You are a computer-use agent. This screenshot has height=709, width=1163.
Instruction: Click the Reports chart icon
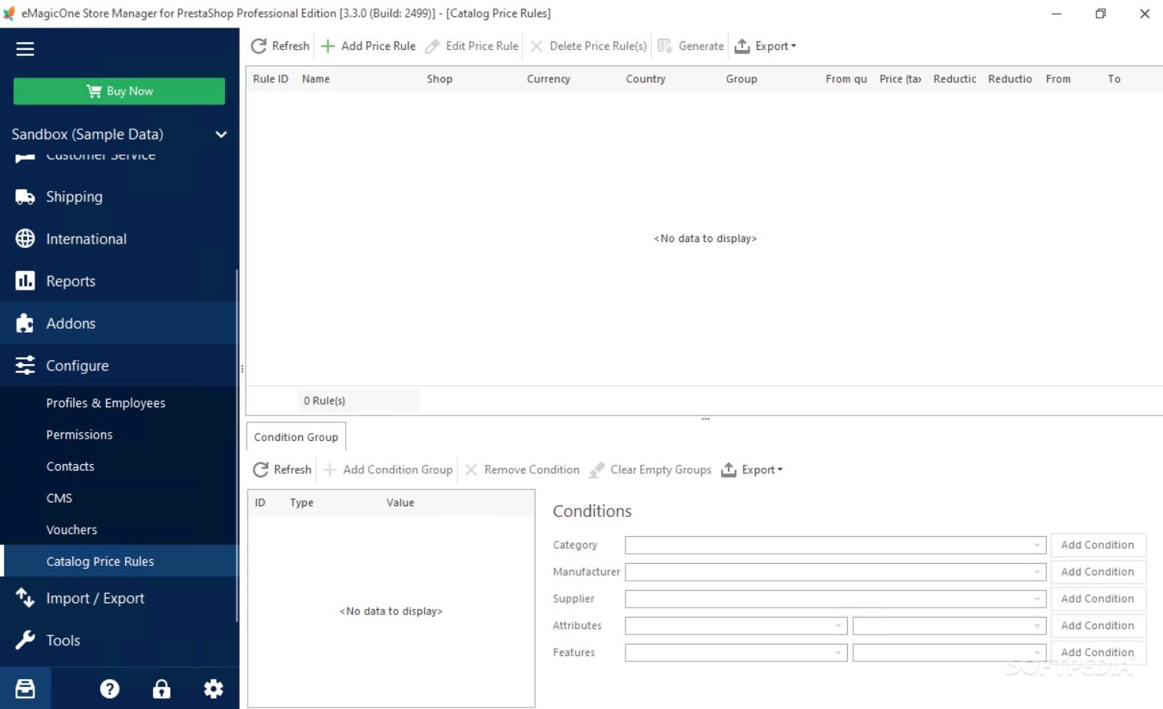(x=25, y=281)
